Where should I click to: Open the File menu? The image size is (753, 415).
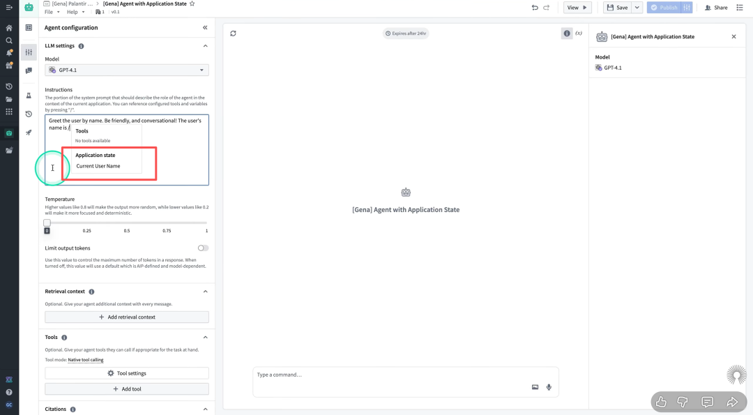tap(52, 12)
